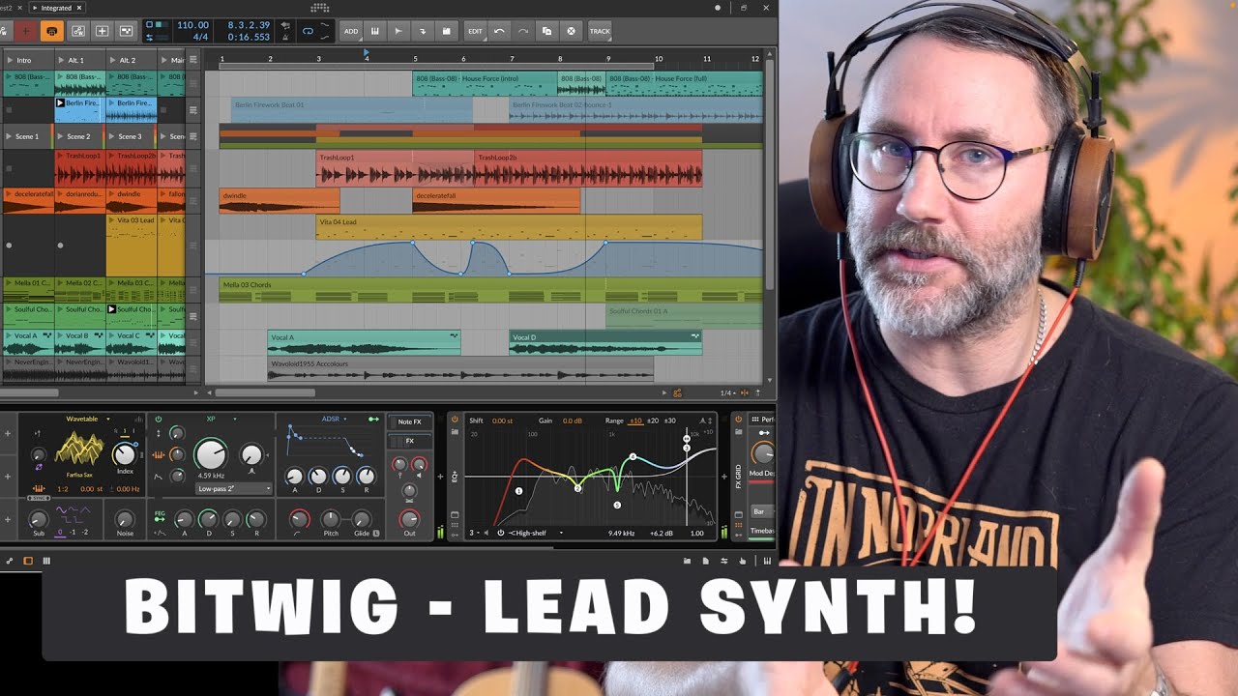Toggle the selected EQ band power button

pyautogui.click(x=500, y=533)
